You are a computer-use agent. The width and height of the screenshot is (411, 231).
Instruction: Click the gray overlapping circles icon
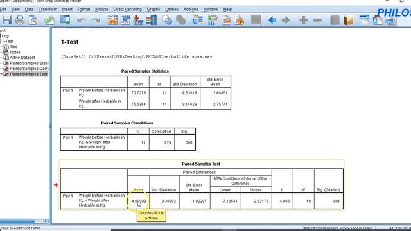pos(180,20)
